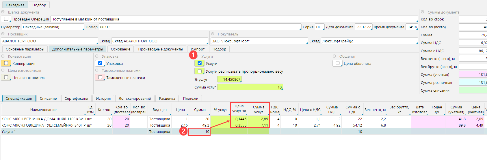
Task: Open the Производные документы tab
Action: [x=160, y=49]
